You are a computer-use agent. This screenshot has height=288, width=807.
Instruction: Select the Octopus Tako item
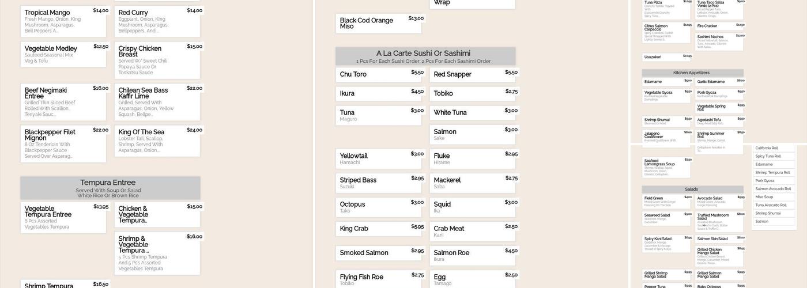pos(379,207)
